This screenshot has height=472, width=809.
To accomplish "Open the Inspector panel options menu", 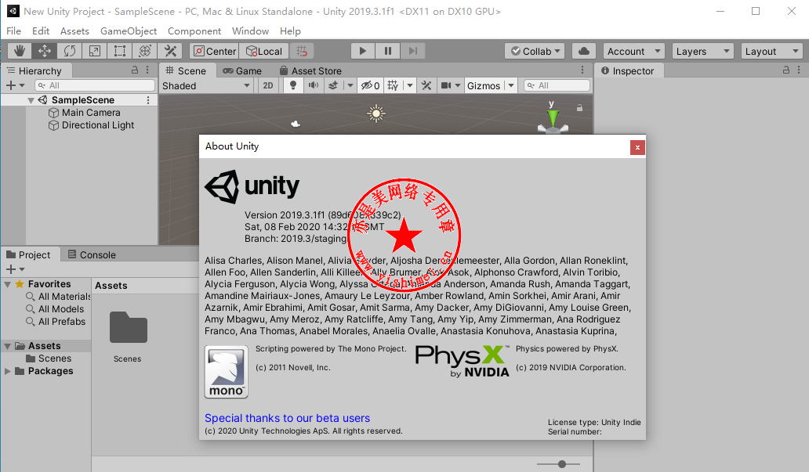I will coord(799,70).
